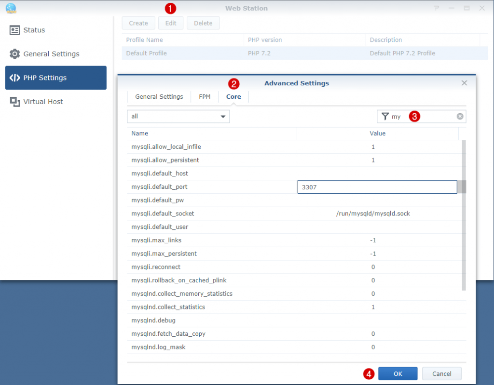Clear the search filter with the X icon
Screen dimensions: 494x385
pyautogui.click(x=460, y=116)
